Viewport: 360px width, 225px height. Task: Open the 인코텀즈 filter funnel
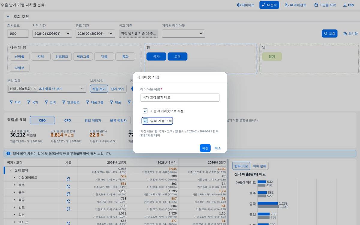[71, 102]
